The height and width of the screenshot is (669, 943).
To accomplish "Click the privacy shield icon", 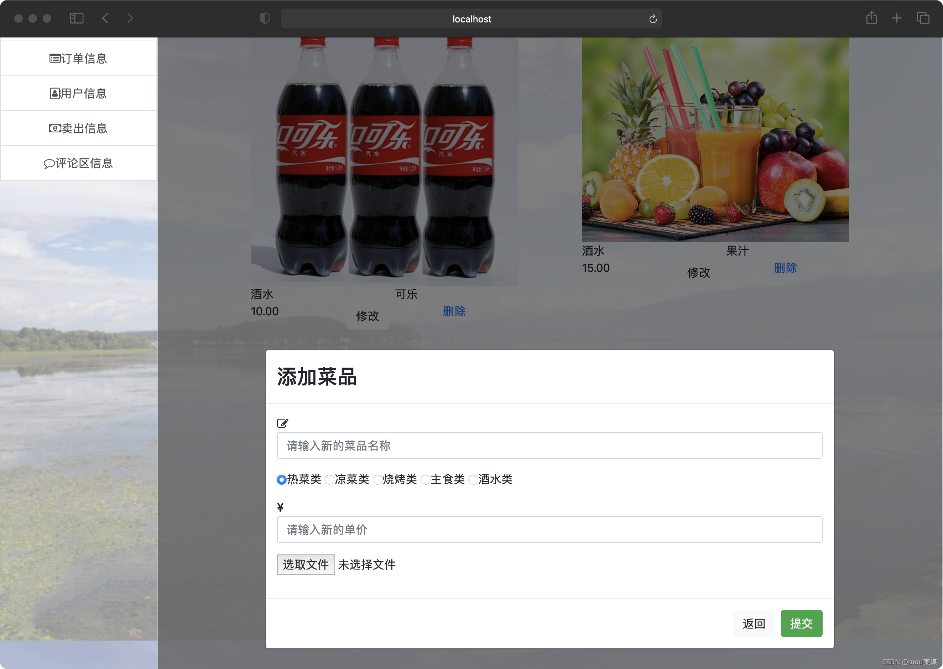I will click(x=265, y=18).
